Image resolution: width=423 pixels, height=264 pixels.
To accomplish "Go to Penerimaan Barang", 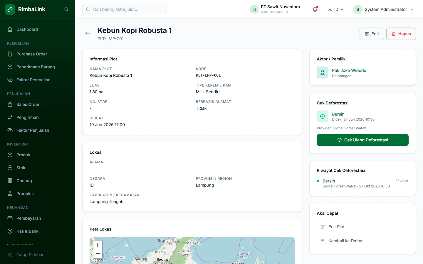I will point(38,67).
